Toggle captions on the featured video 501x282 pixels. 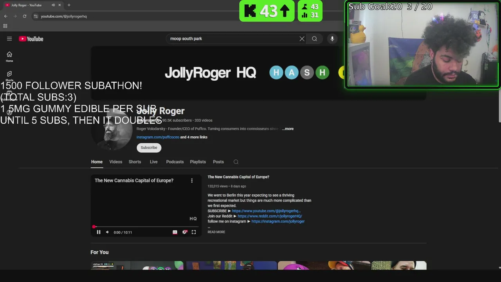[x=175, y=232]
